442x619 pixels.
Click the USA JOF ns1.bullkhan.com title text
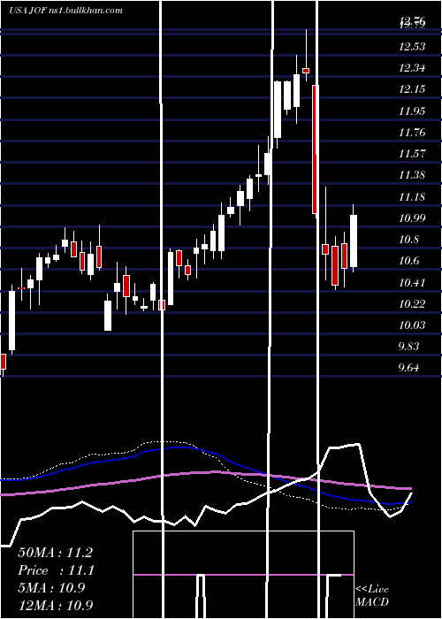click(x=65, y=11)
